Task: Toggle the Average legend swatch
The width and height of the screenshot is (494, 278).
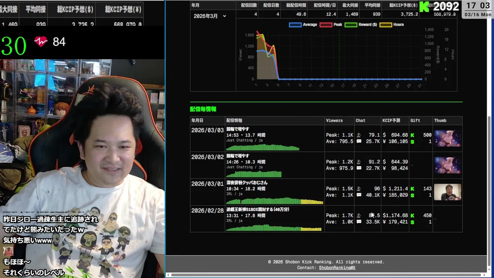Action: click(x=295, y=25)
